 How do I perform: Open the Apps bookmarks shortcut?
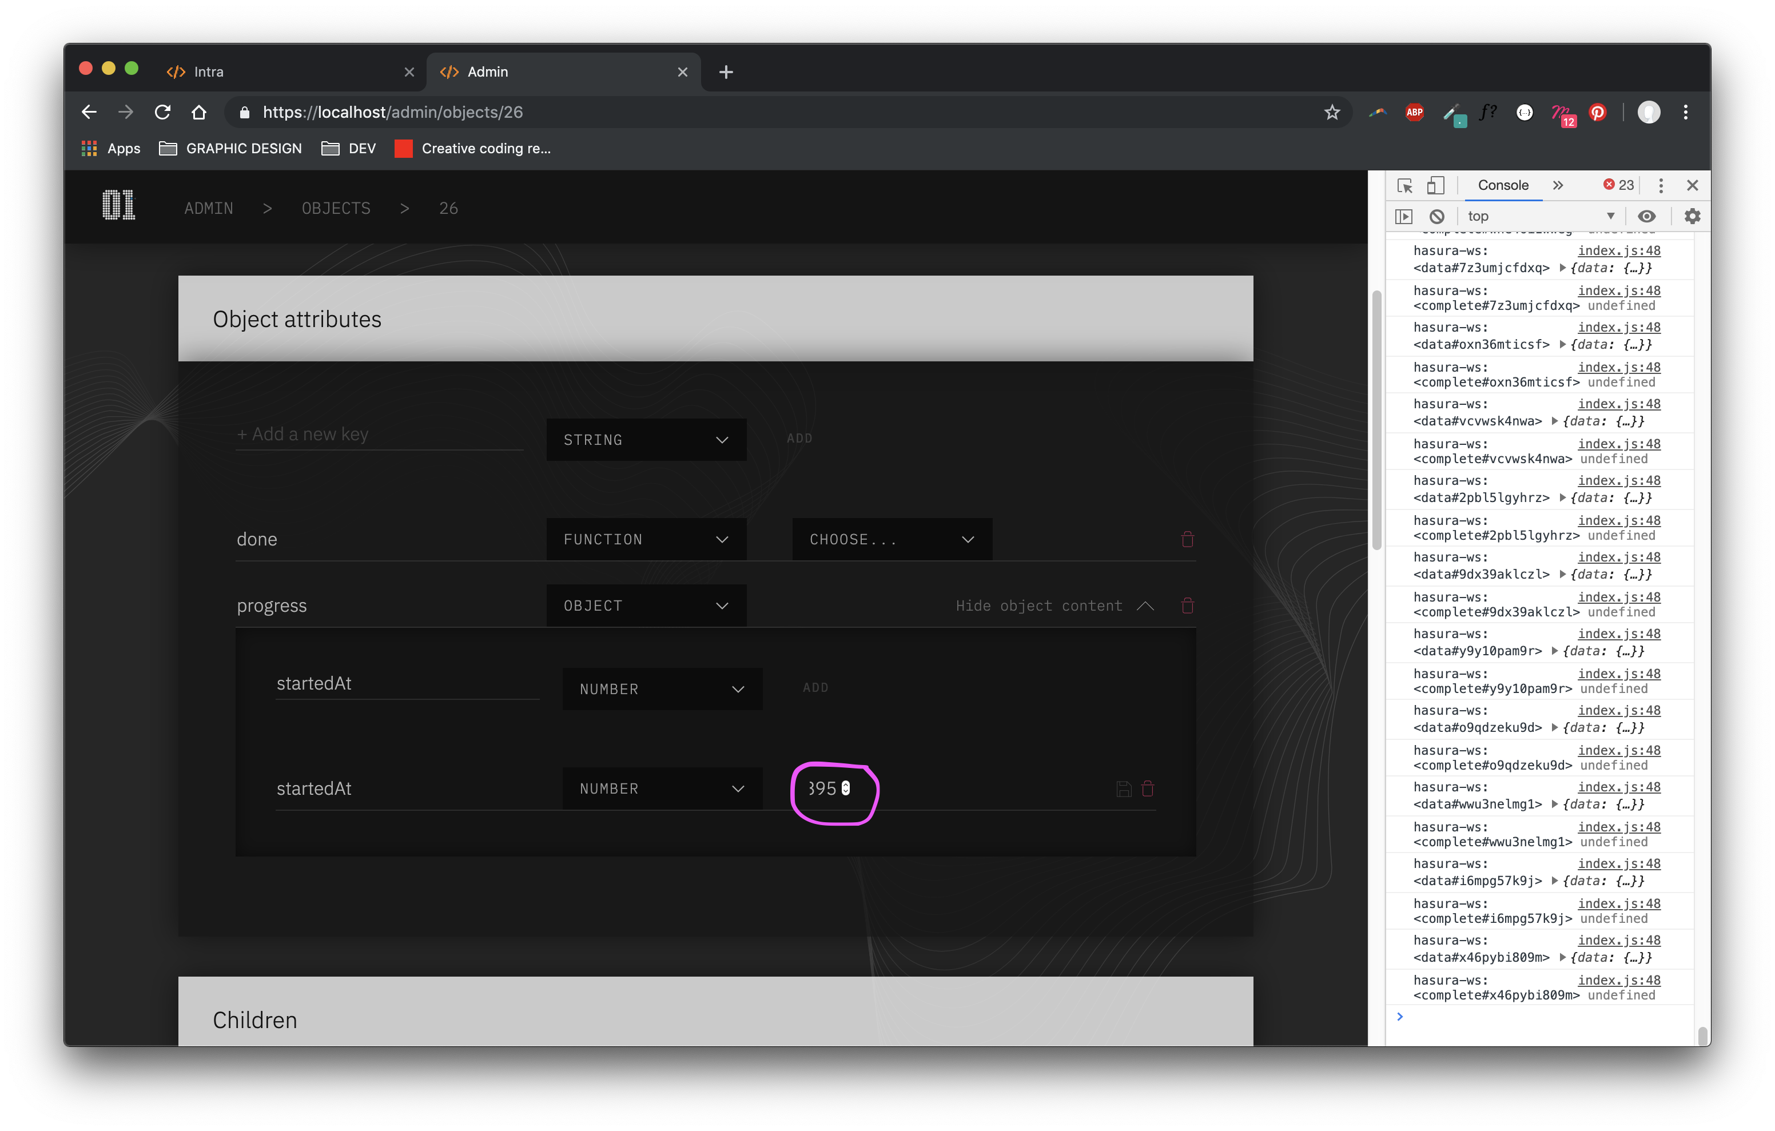pyautogui.click(x=110, y=148)
